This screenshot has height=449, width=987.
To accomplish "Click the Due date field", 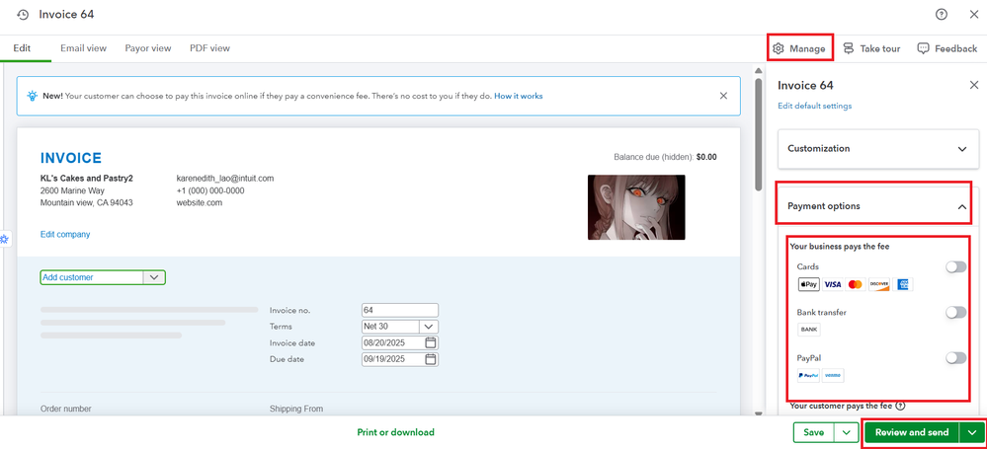I will (400, 359).
